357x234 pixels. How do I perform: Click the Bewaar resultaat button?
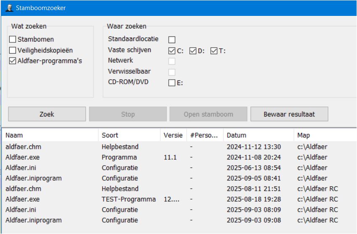click(x=289, y=114)
